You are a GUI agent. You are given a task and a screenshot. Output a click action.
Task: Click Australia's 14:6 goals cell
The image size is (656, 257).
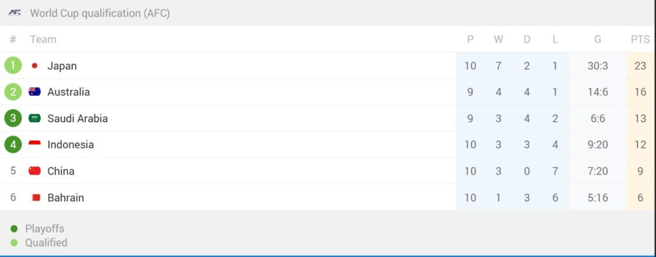[x=598, y=92]
